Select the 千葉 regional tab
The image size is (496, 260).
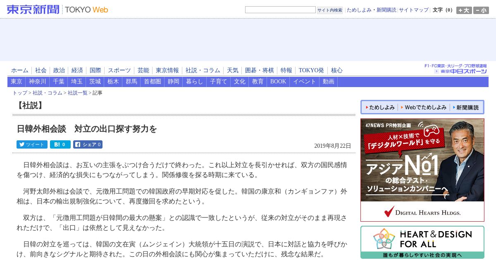[59, 82]
